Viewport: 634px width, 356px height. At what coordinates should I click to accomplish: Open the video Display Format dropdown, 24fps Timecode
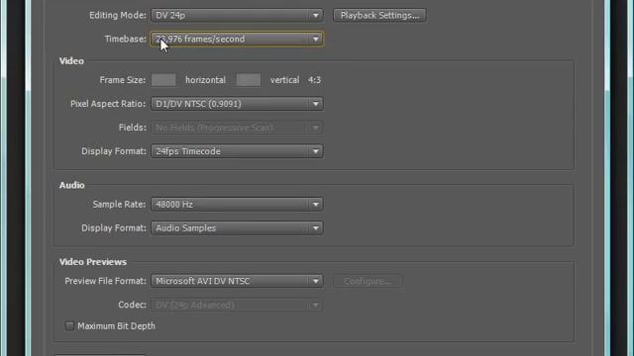tap(237, 151)
